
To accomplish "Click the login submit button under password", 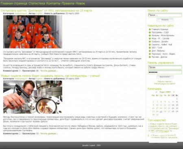I will [x=165, y=77].
